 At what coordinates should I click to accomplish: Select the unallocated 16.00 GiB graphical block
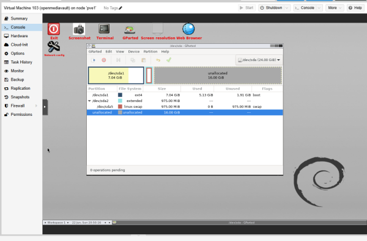point(218,75)
